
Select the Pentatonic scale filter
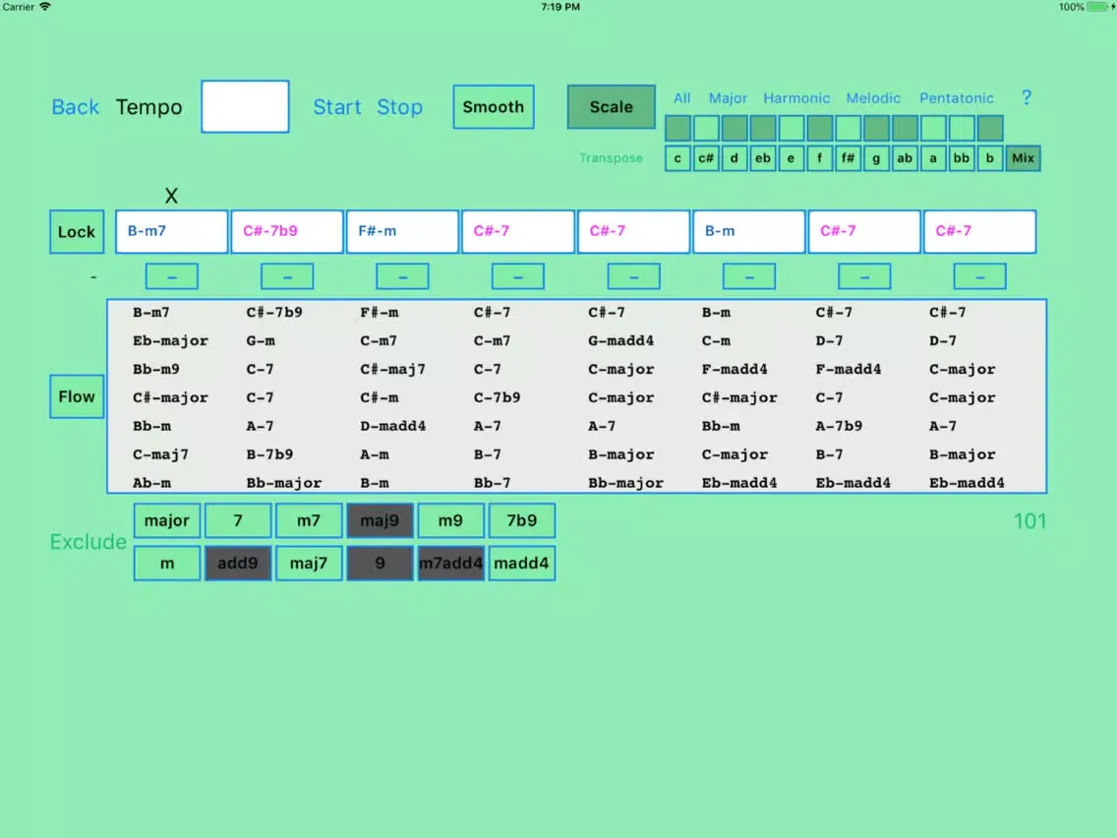click(956, 98)
